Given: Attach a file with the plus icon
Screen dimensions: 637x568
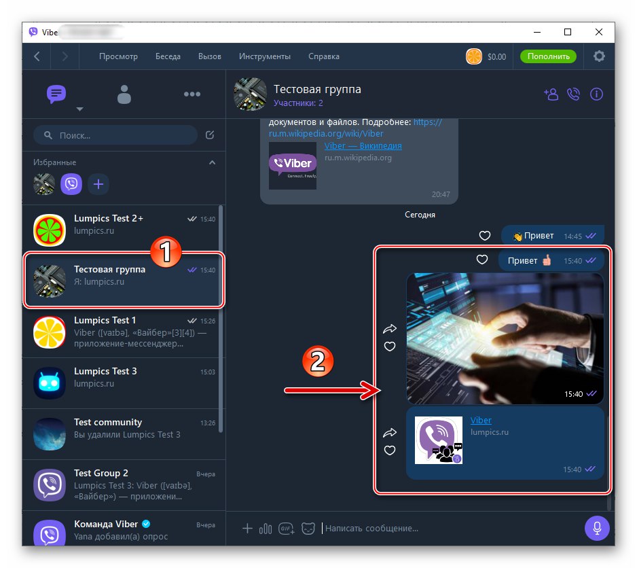Looking at the screenshot, I should coord(247,528).
